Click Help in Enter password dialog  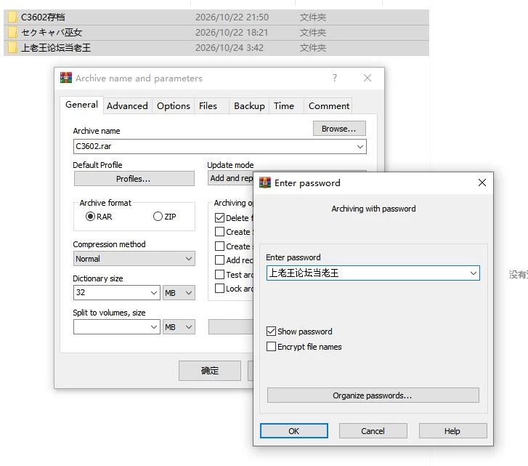click(x=452, y=430)
